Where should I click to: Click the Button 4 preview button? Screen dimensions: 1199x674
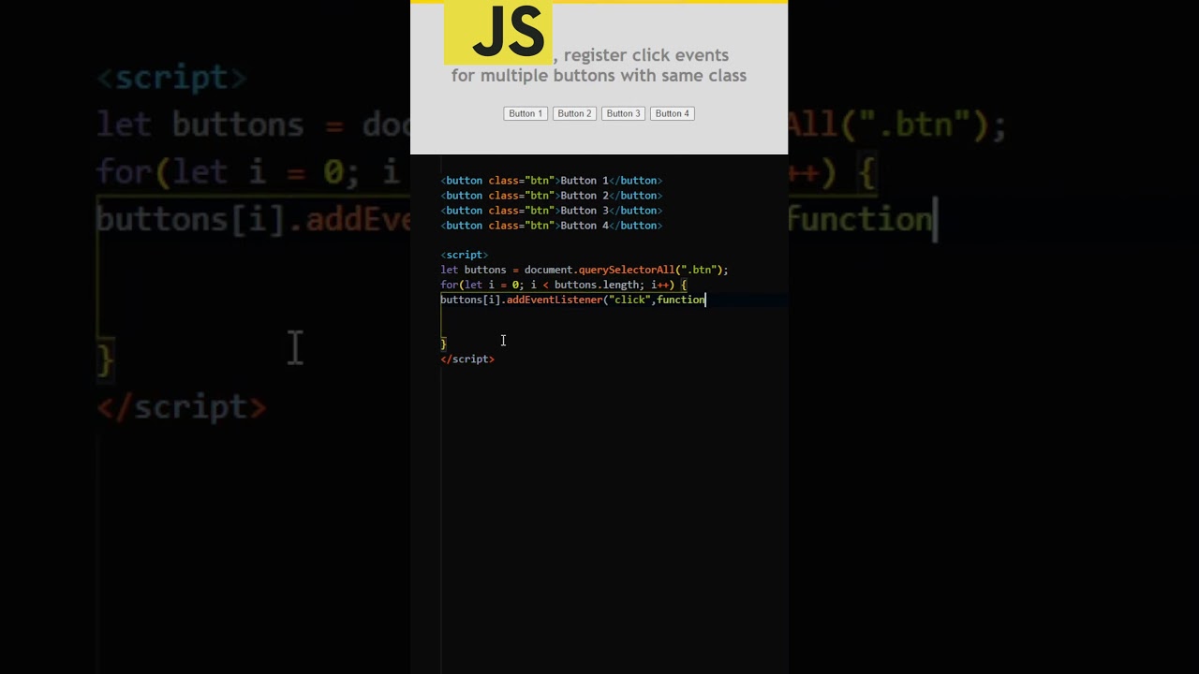(x=673, y=113)
